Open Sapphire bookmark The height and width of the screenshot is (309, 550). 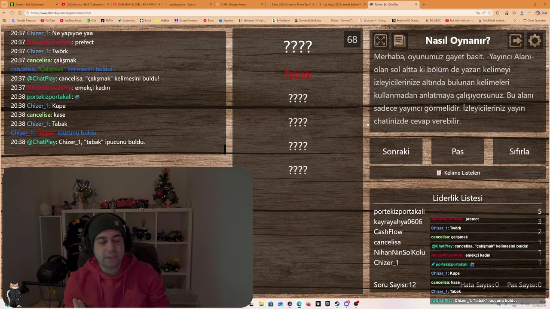click(226, 21)
